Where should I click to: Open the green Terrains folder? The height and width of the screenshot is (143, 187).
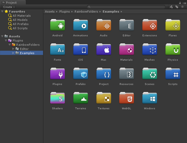click(x=81, y=98)
